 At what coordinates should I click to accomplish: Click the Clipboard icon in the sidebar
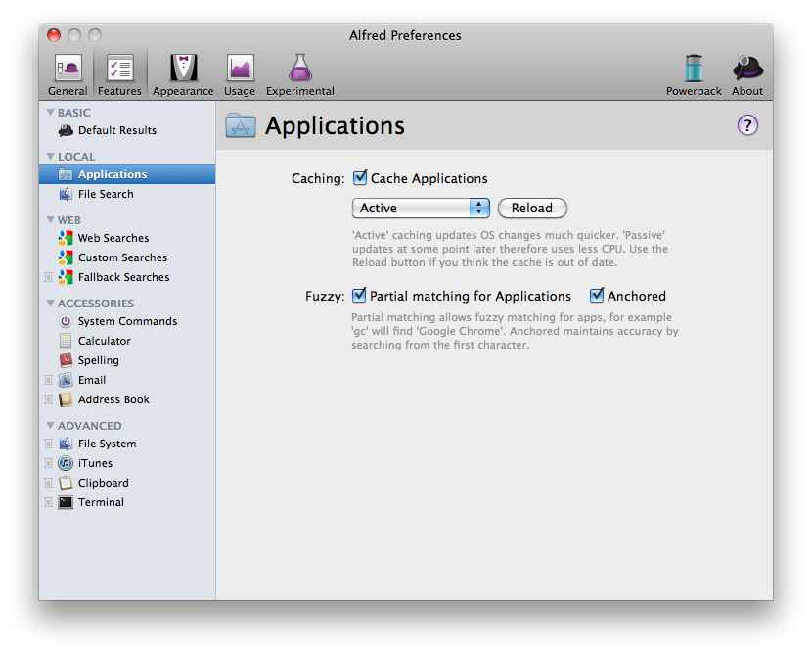click(66, 483)
